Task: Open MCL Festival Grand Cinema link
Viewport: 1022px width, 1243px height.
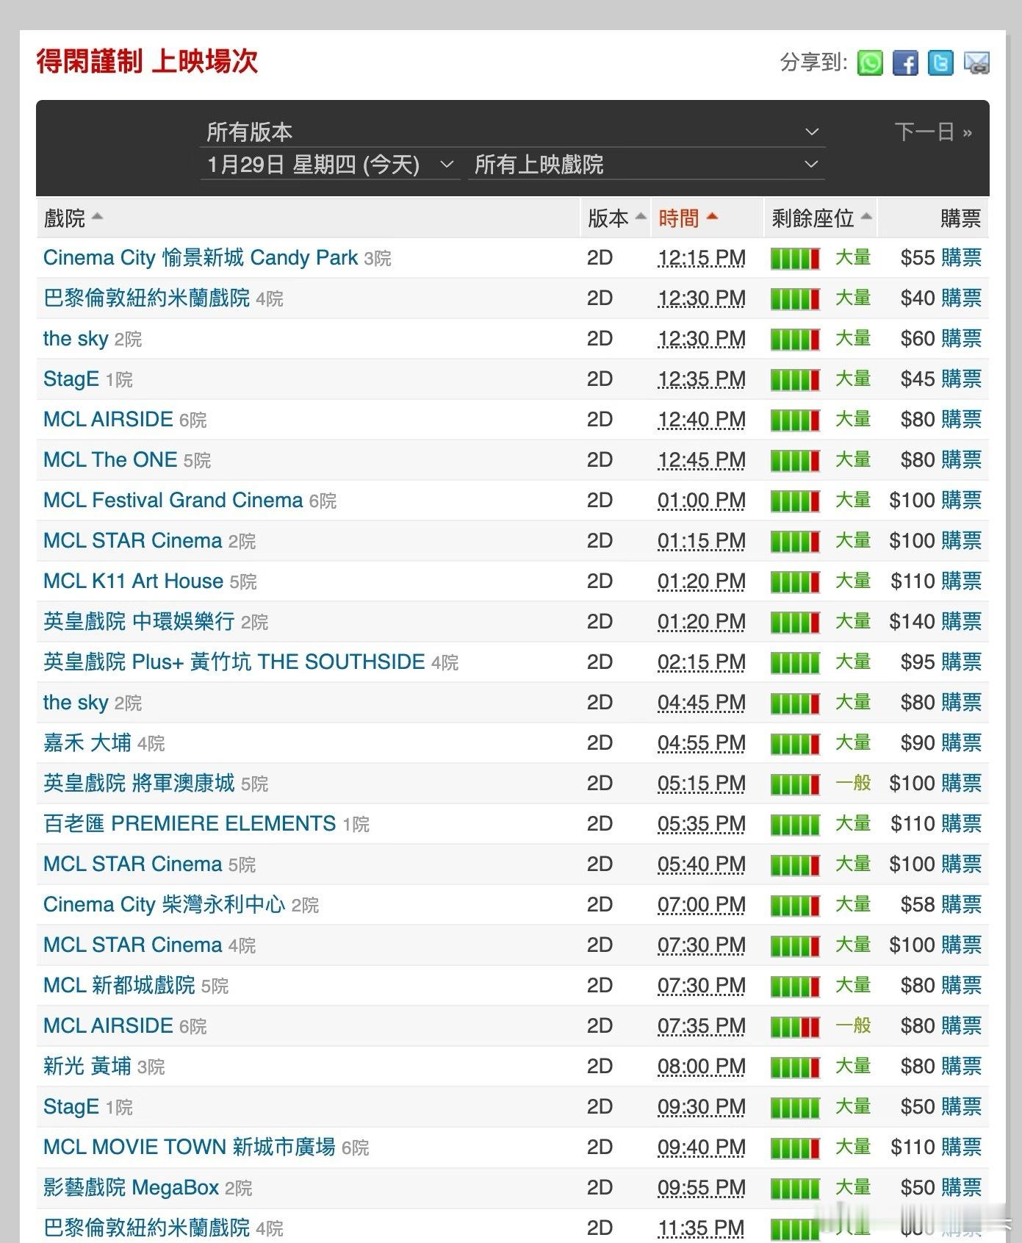Action: pos(173,501)
